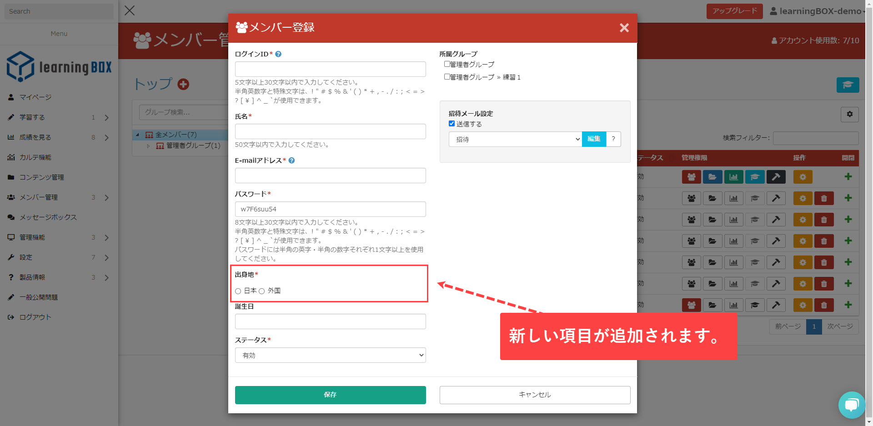Click the gear settings icon above the table

click(x=849, y=115)
